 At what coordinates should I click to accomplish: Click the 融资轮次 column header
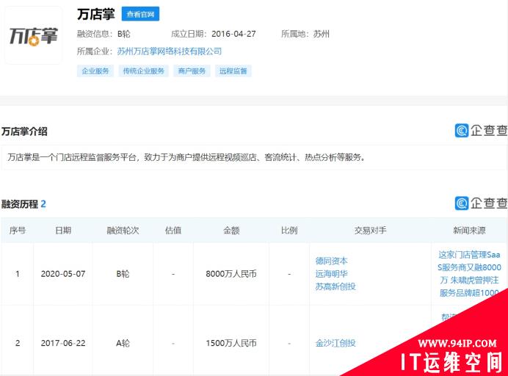pos(123,231)
